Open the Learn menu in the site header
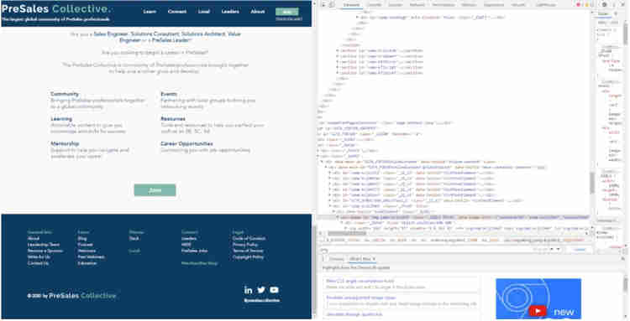The image size is (630, 321). [x=150, y=12]
